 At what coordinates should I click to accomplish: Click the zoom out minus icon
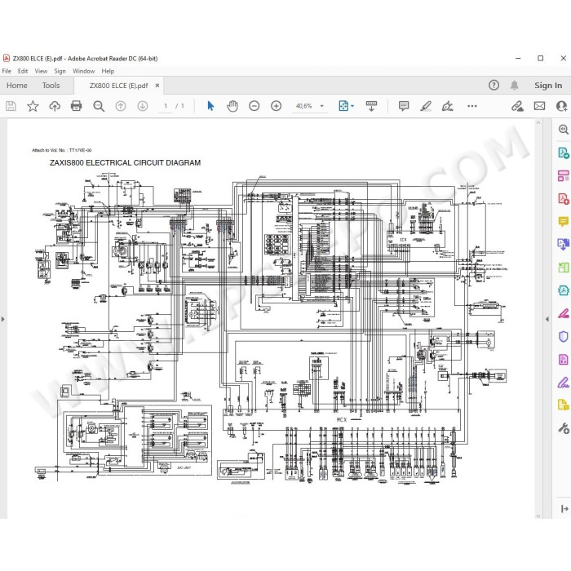click(x=255, y=106)
